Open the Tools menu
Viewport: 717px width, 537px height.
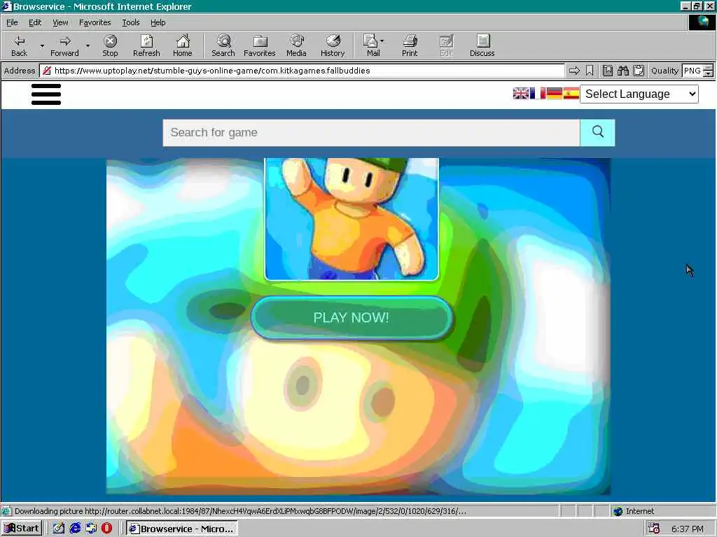click(130, 22)
